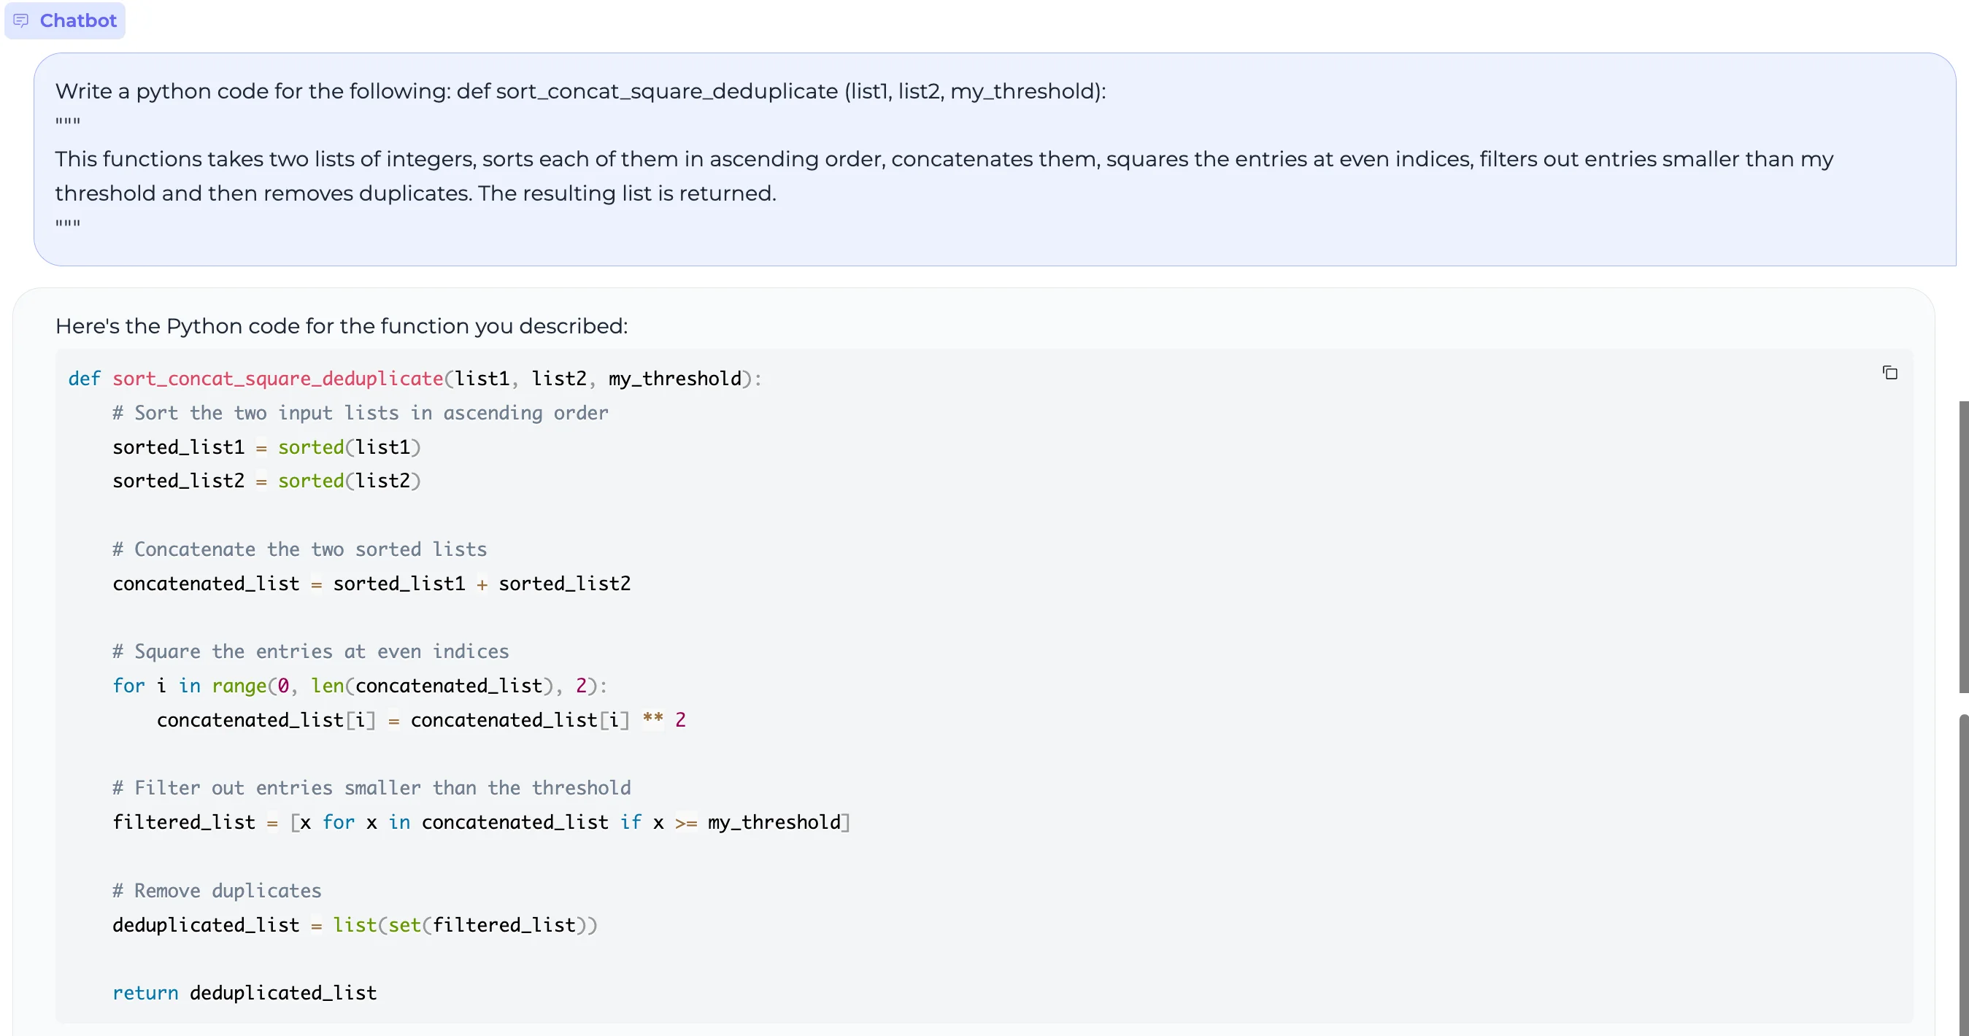1969x1036 pixels.
Task: Click the copy code icon
Action: (1889, 373)
